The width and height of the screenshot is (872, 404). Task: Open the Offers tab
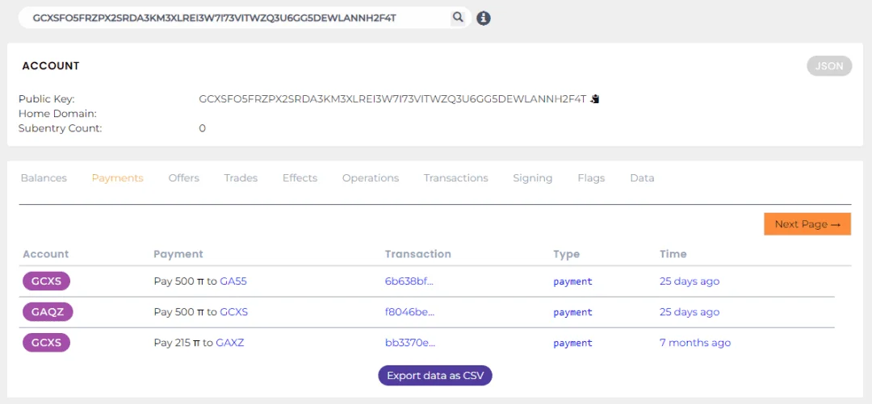tap(184, 178)
